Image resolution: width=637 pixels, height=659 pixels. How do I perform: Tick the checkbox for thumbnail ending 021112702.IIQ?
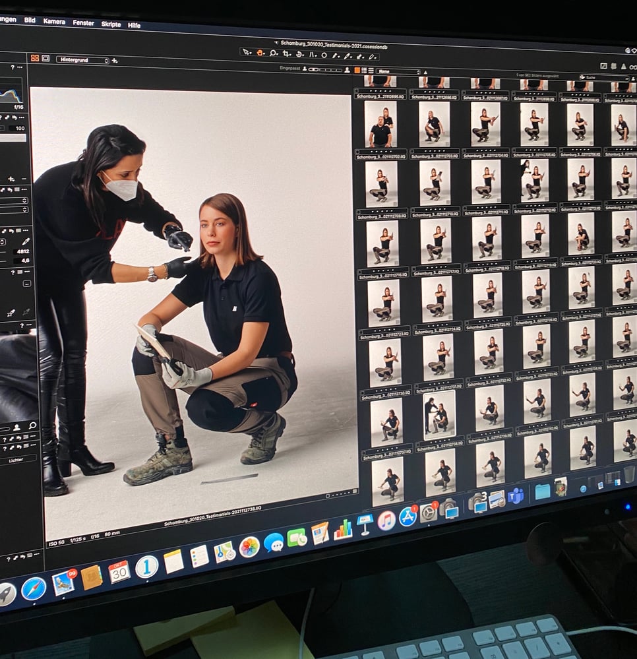point(357,151)
